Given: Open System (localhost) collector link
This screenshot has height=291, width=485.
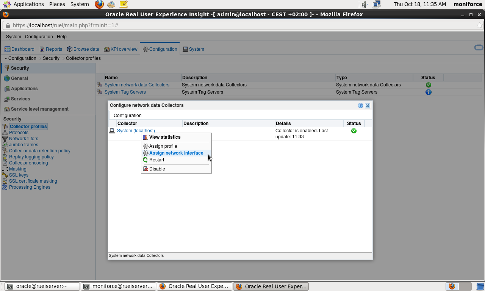Looking at the screenshot, I should 136,131.
